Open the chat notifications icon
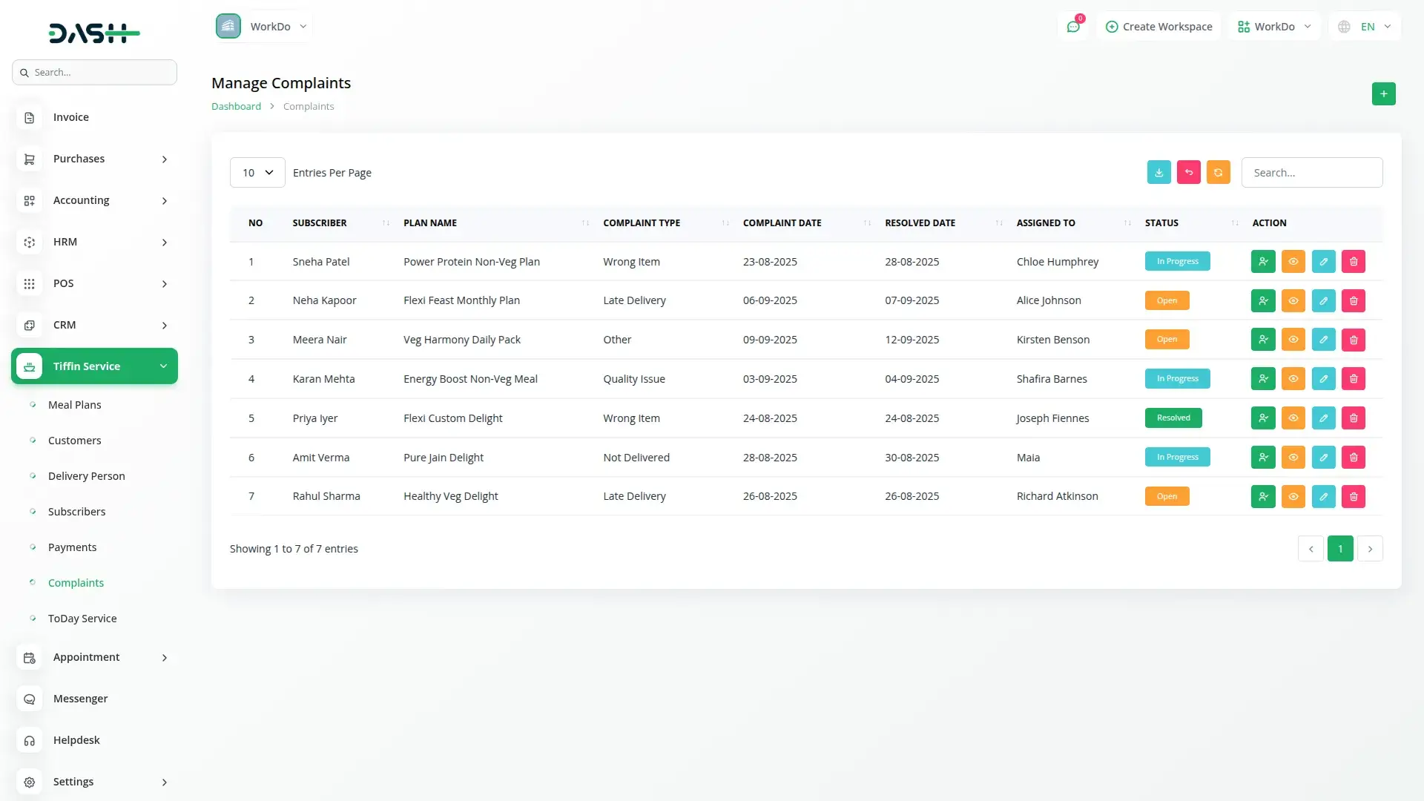The image size is (1424, 801). point(1073,27)
